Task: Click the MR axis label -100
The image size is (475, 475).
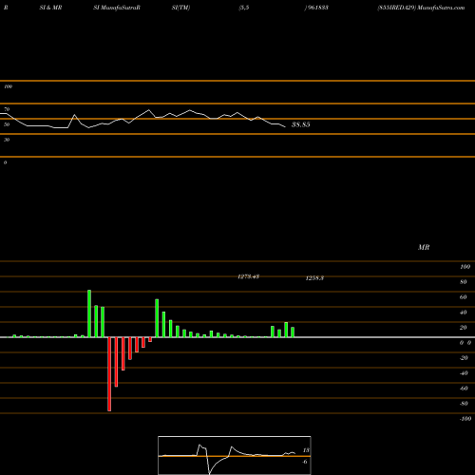Action: click(x=465, y=419)
